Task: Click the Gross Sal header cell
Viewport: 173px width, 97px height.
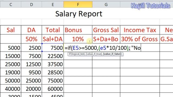Action: coord(106,30)
